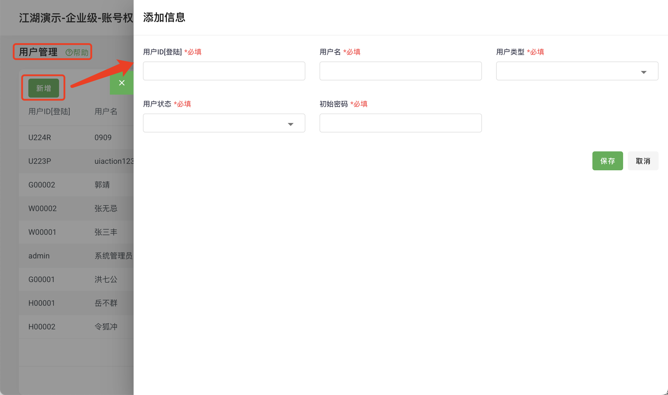Image resolution: width=668 pixels, height=395 pixels.
Task: Click the 用户ID[登陆] input field
Action: tap(224, 71)
